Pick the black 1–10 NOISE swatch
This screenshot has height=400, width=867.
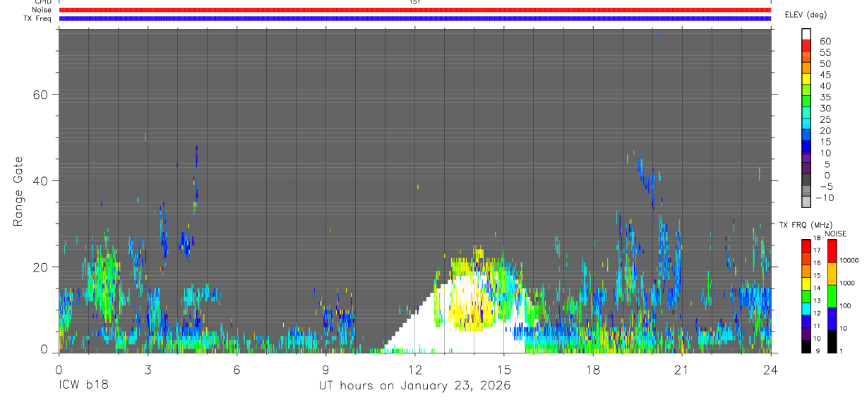(832, 341)
